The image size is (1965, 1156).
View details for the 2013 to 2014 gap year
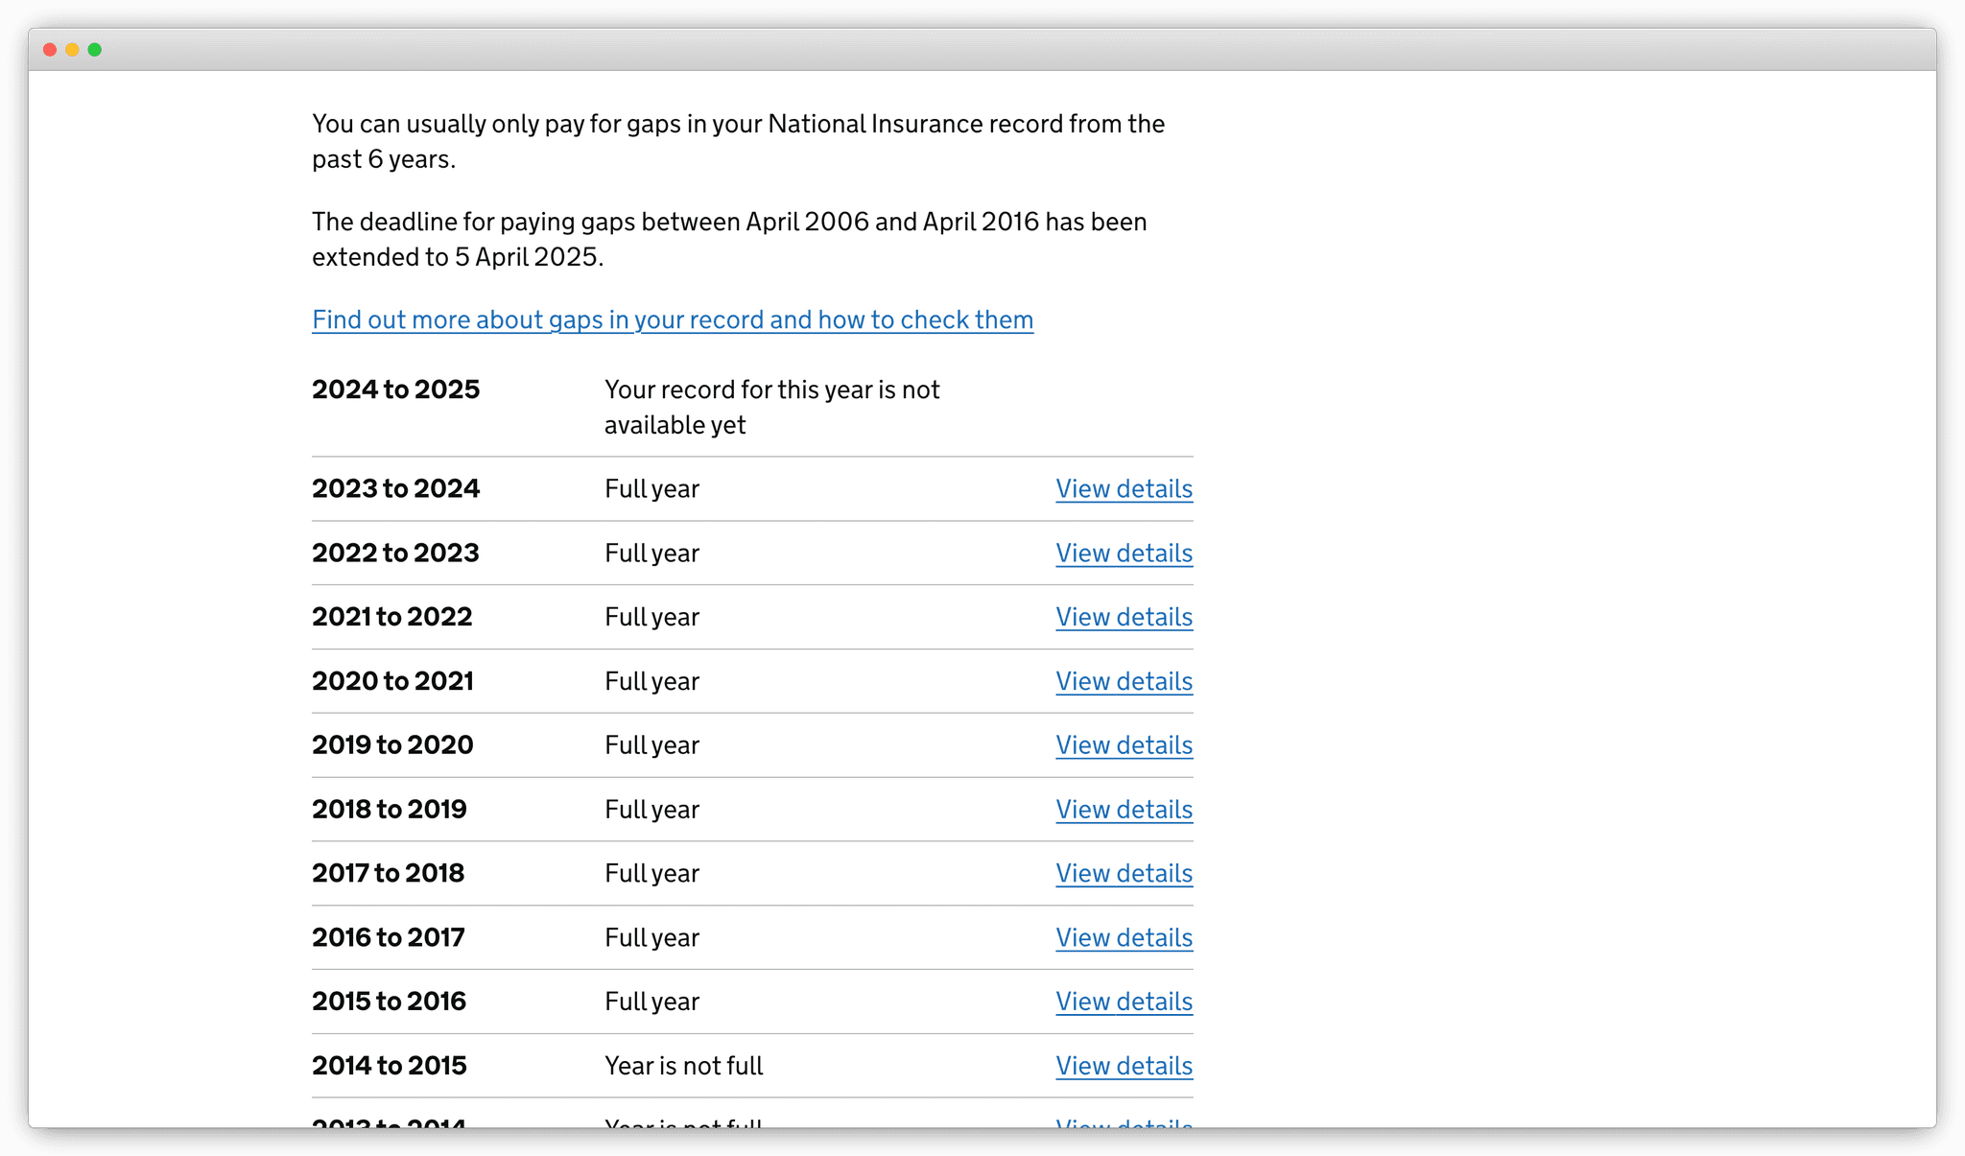coord(1123,1124)
